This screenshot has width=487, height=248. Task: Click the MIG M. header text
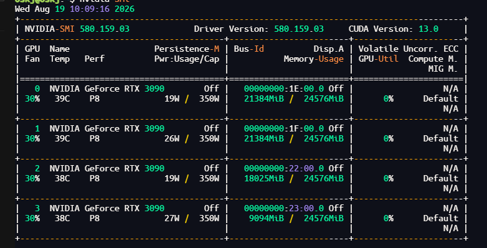tap(443, 69)
